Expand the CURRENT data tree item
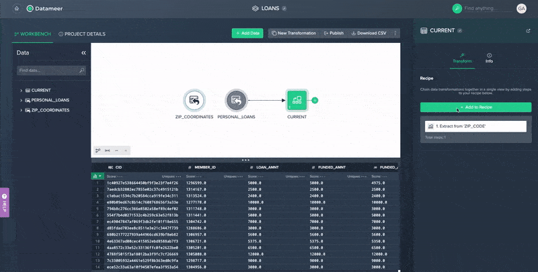Image resolution: width=538 pixels, height=272 pixels. click(x=21, y=91)
